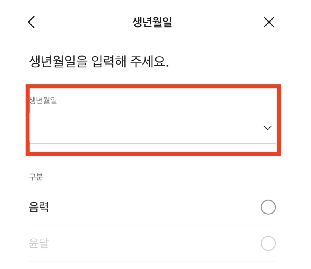Collapse the date dropdown with chevron

click(267, 128)
